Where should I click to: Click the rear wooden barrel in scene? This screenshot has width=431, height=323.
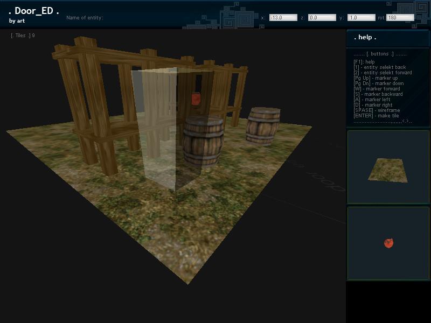[263, 125]
